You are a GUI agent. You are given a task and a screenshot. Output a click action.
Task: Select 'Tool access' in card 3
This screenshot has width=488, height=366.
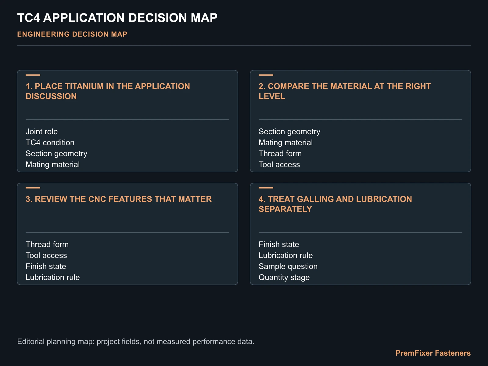pos(46,255)
